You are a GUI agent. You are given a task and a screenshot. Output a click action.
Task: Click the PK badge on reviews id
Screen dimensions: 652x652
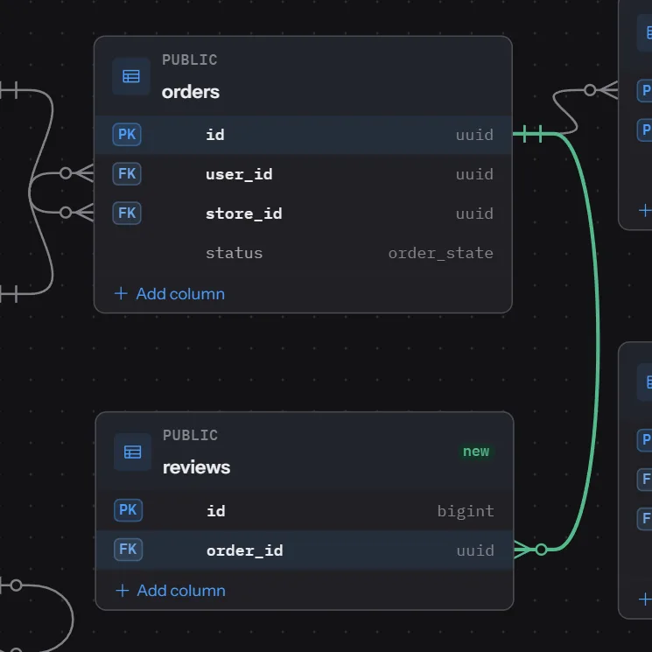(x=128, y=510)
